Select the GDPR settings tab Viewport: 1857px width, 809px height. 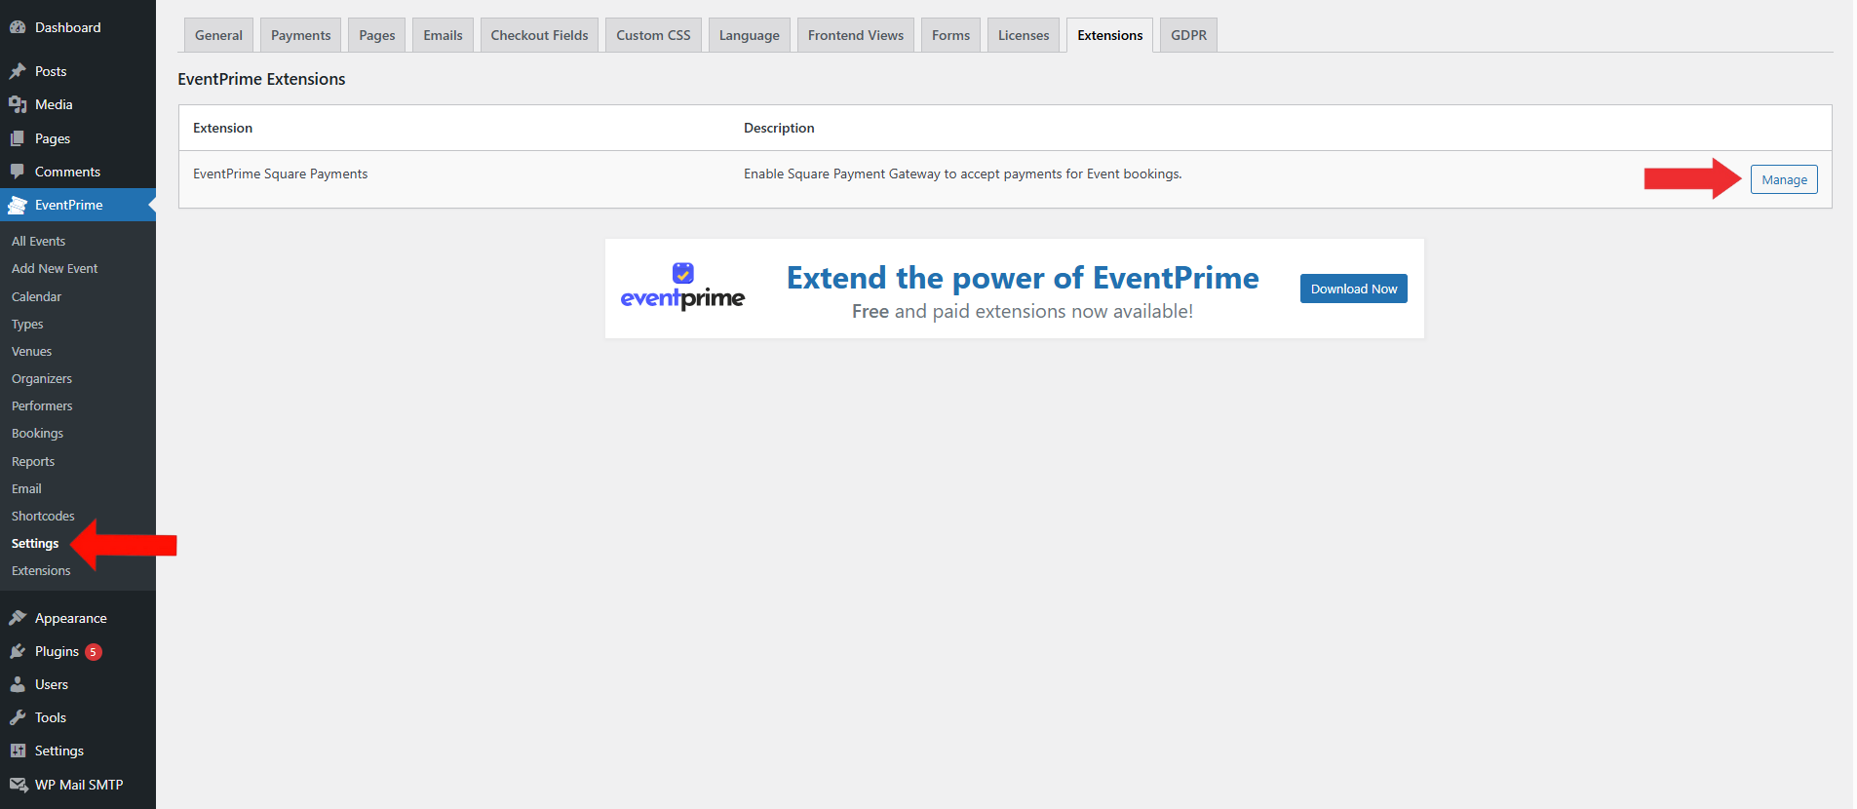coord(1188,35)
